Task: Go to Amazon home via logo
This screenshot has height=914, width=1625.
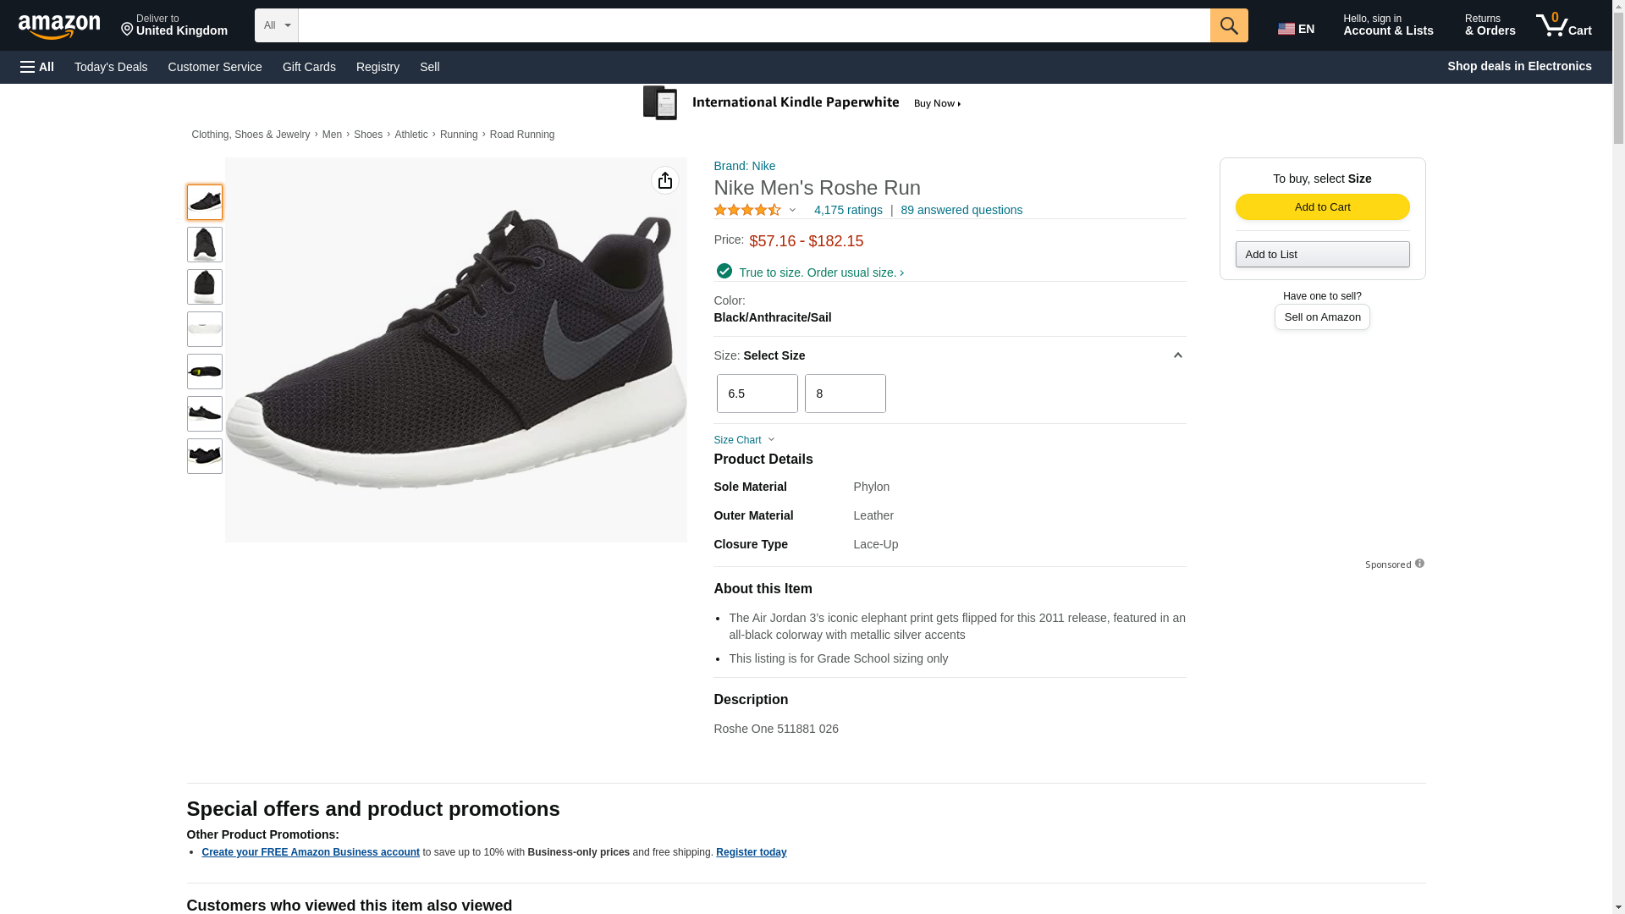Action: 59,27
